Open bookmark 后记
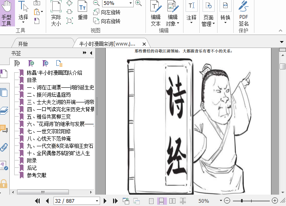286x206 pixels. click(32, 168)
